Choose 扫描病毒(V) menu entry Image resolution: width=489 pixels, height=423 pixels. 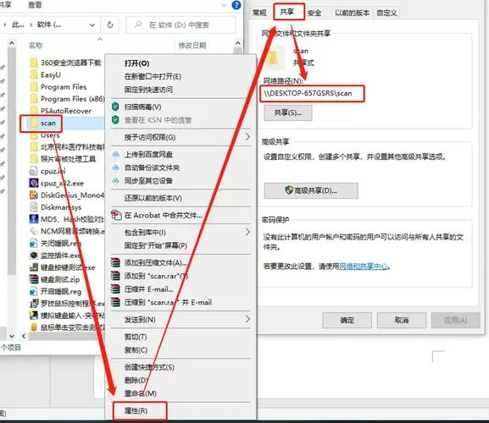click(142, 107)
